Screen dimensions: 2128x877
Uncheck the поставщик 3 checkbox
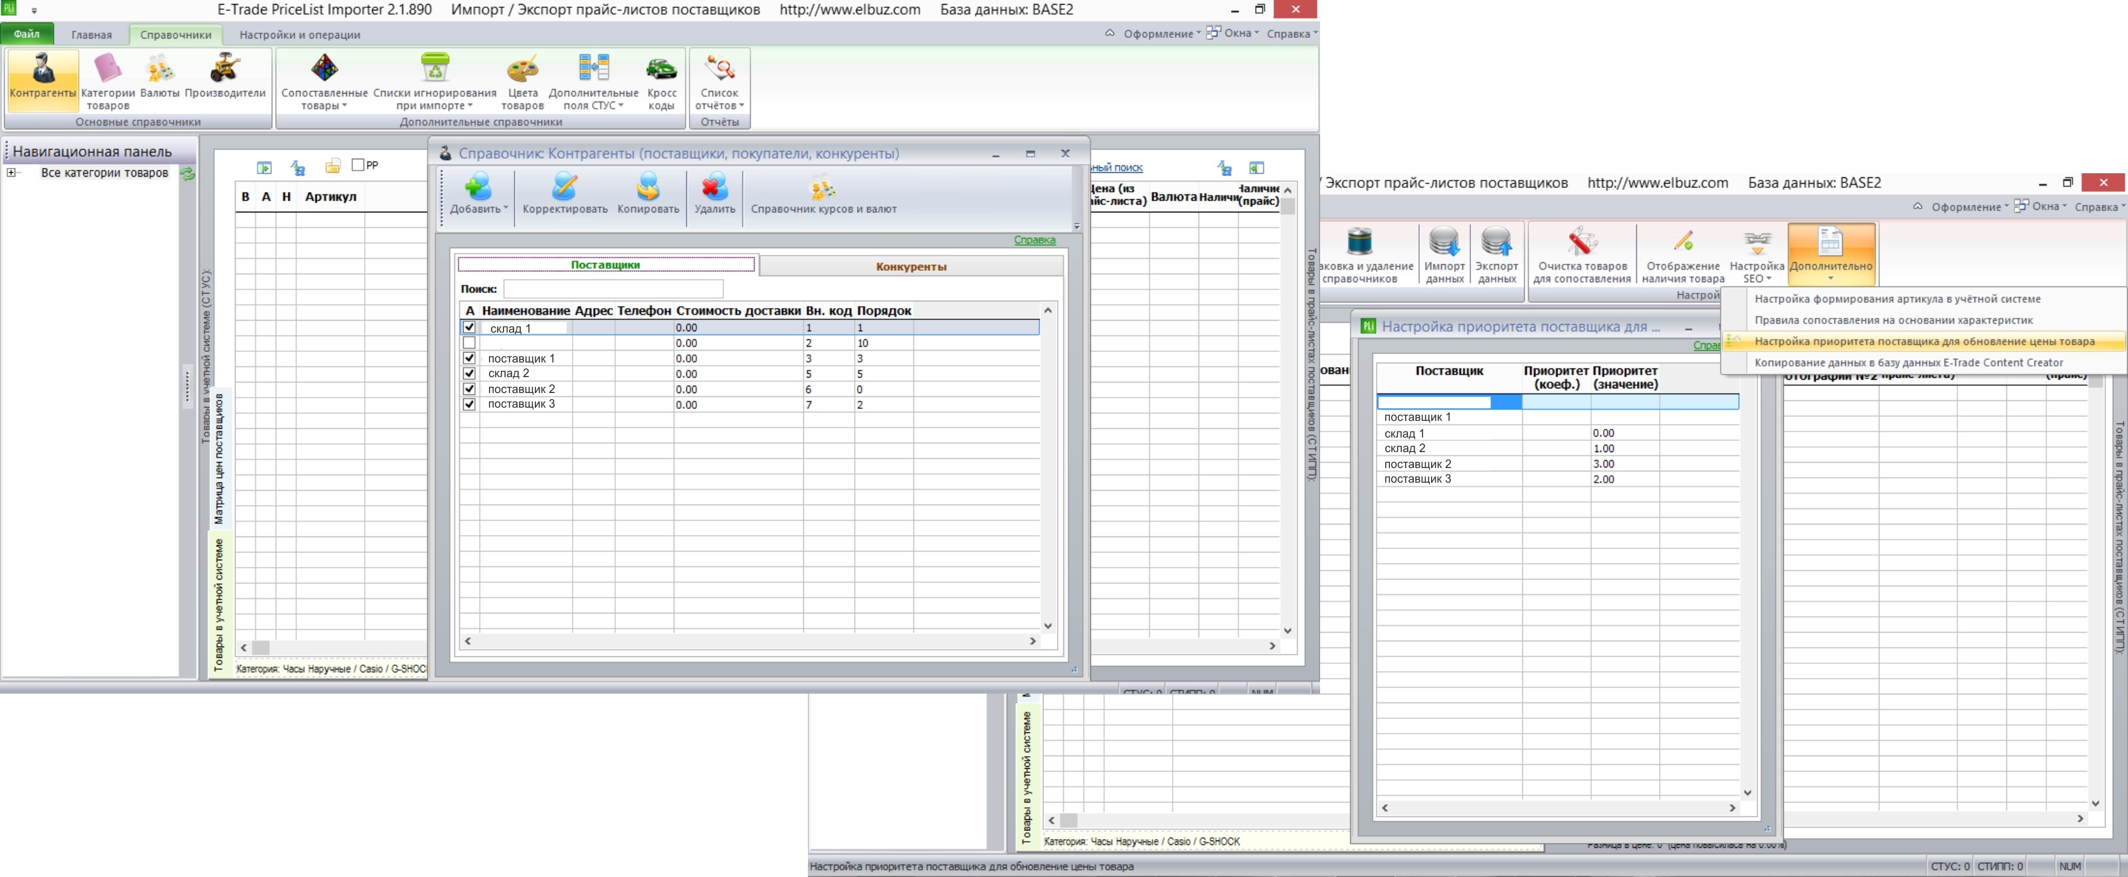coord(469,405)
